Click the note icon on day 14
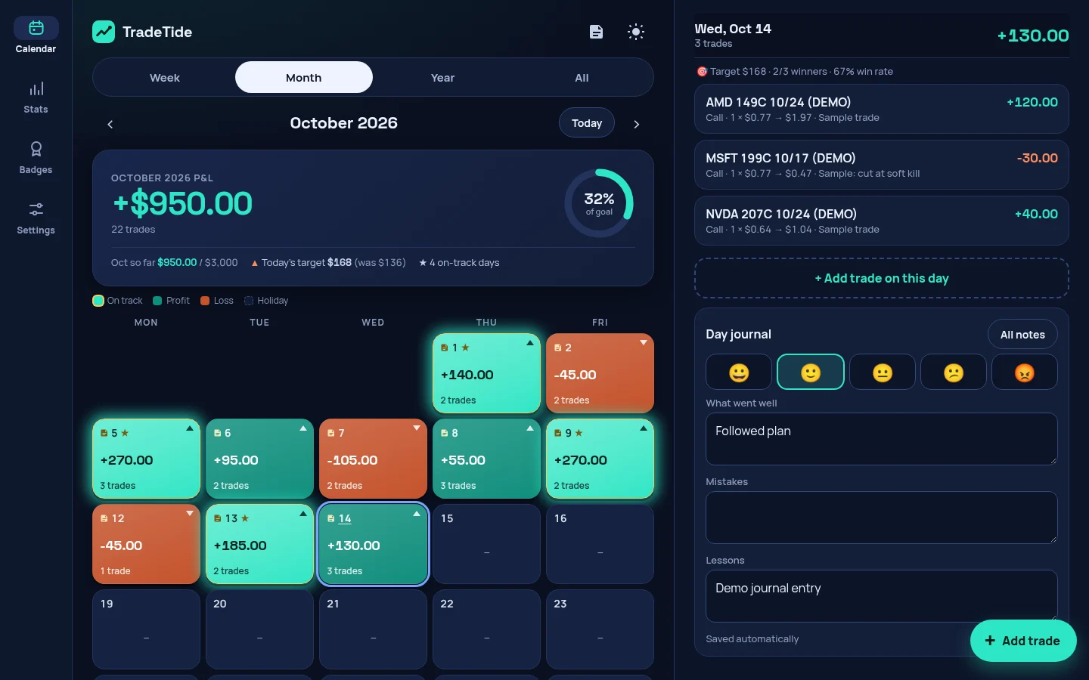This screenshot has height=680, width=1089. click(x=331, y=518)
